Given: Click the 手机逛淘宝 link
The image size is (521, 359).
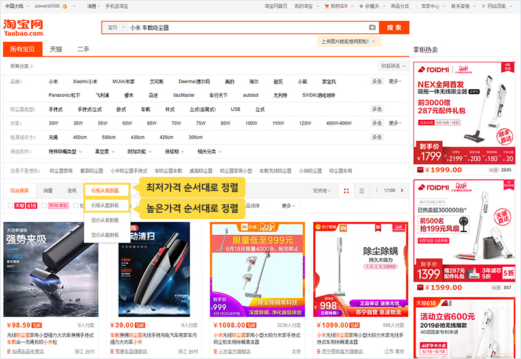Looking at the screenshot, I should click(117, 6).
